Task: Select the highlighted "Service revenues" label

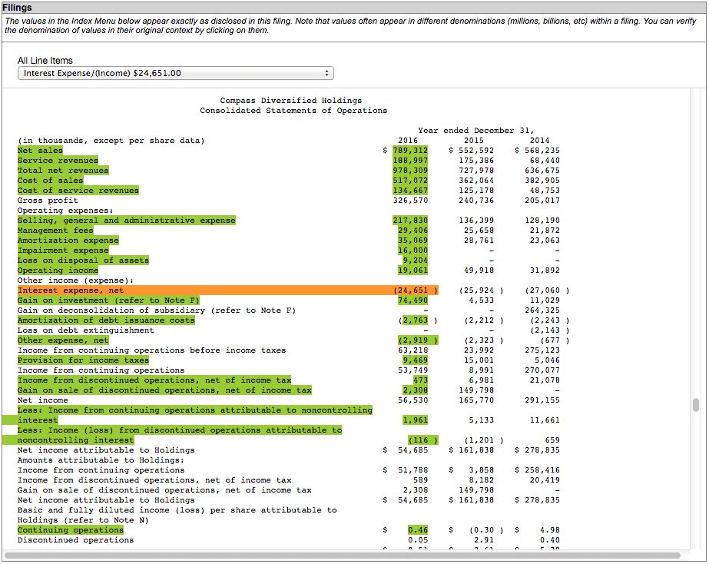Action: 58,161
